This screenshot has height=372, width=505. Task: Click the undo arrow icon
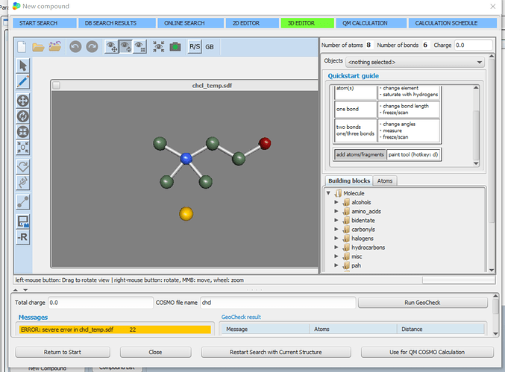75,46
